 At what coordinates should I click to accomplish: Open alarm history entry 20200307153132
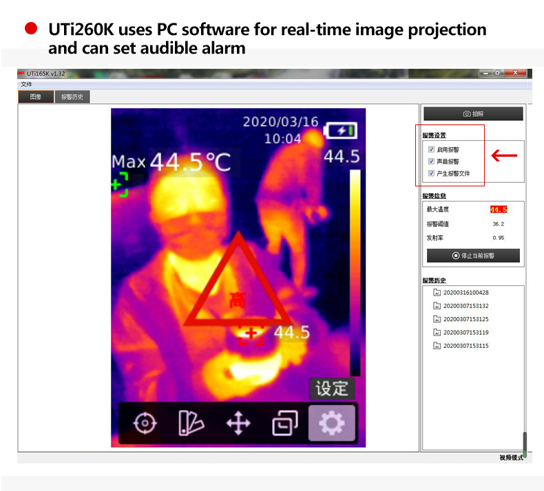(461, 306)
